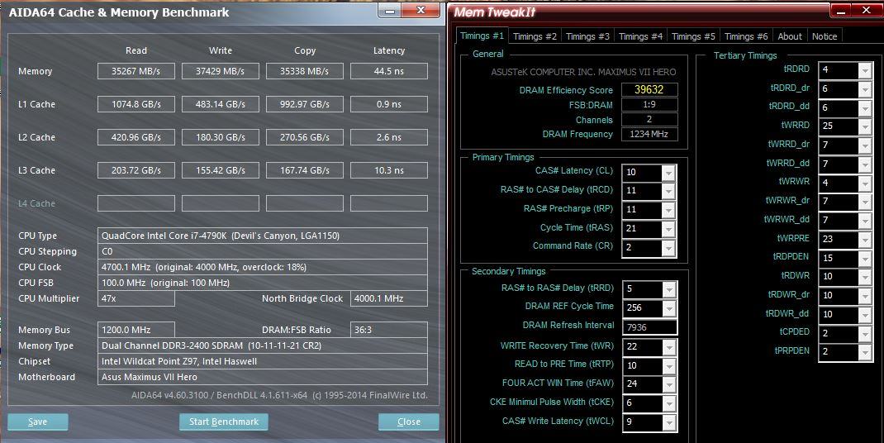Image resolution: width=884 pixels, height=443 pixels.
Task: Open the Notice tab in Mem TweakIt
Action: [825, 36]
